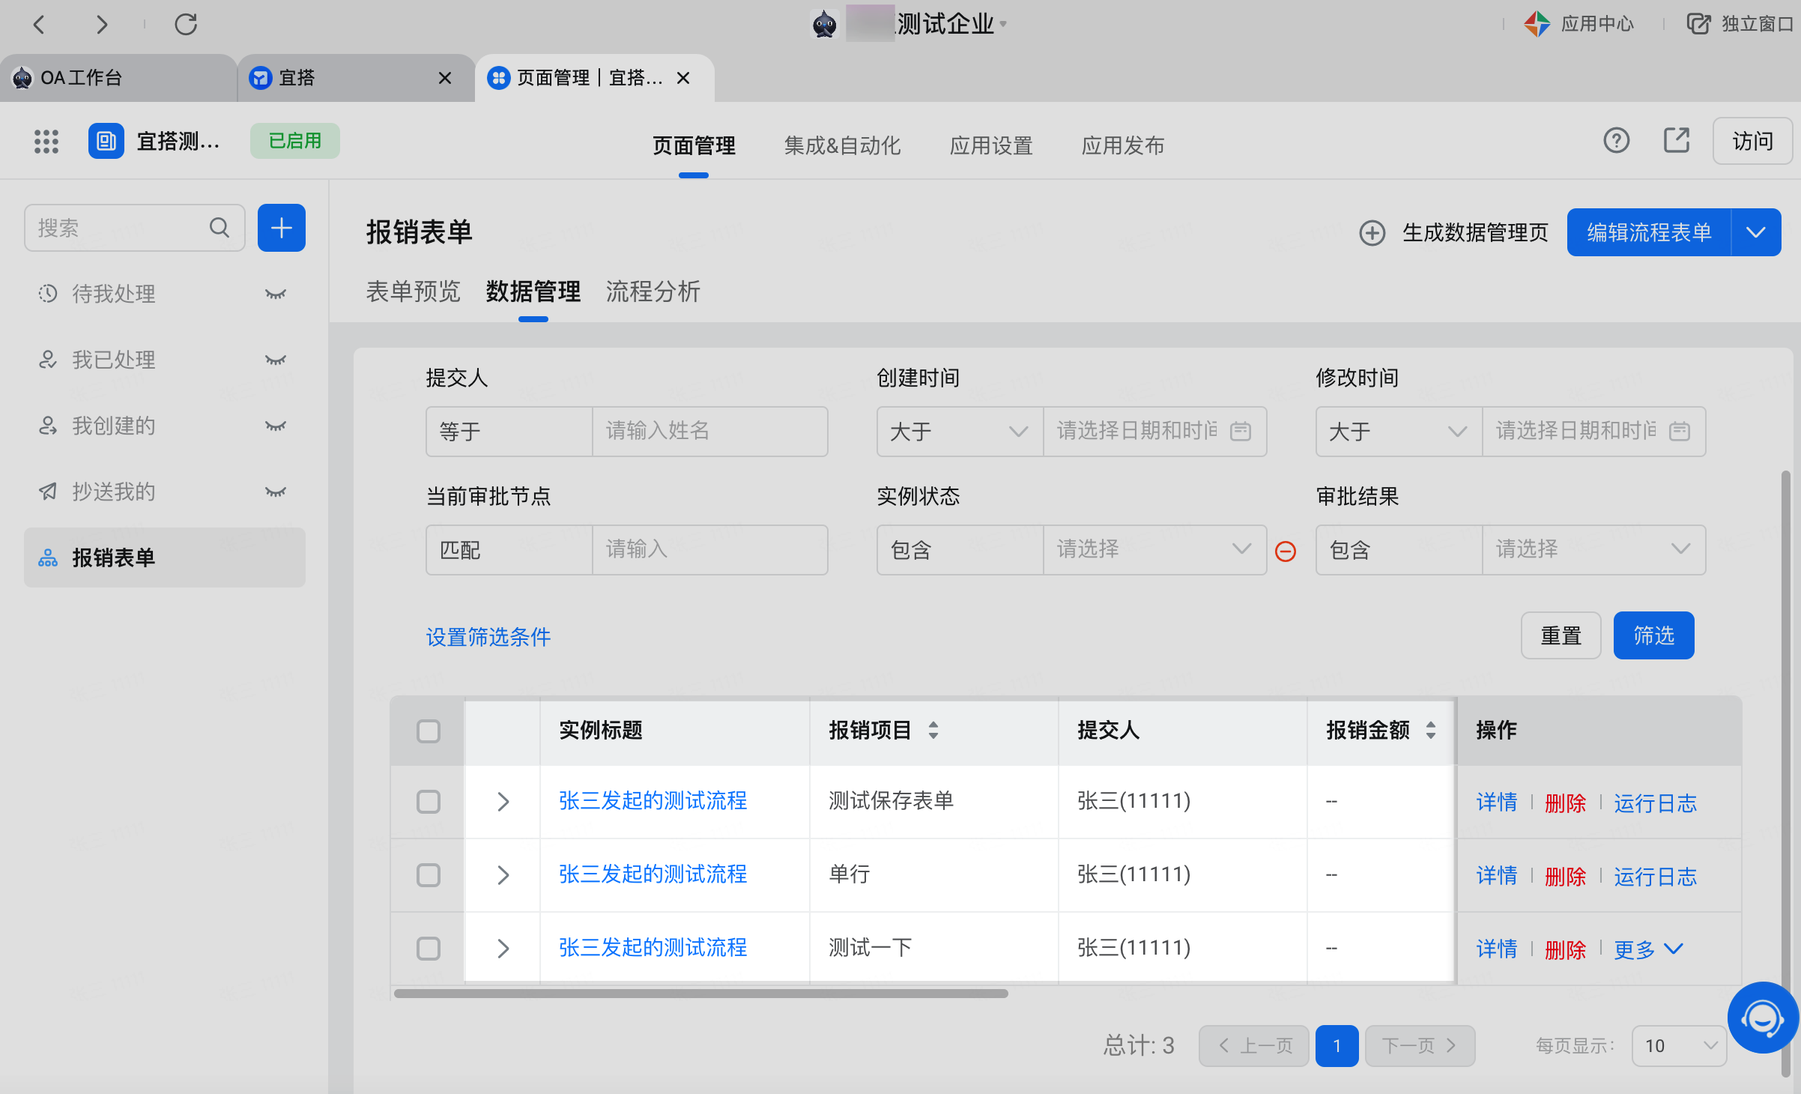Sort by 报销项目 column arrows
The width and height of the screenshot is (1801, 1094).
[x=933, y=730]
